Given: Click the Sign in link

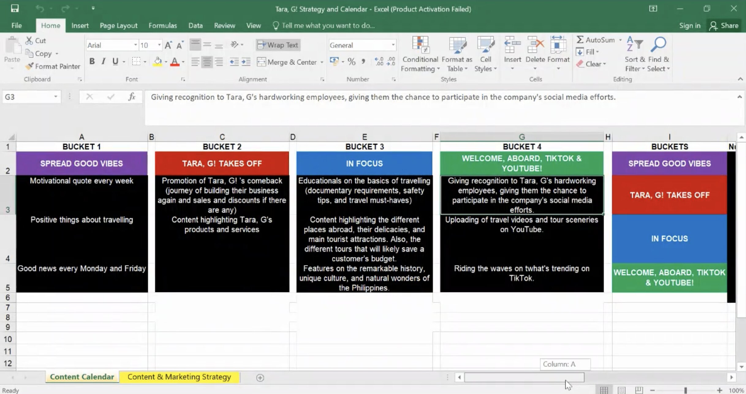Looking at the screenshot, I should coord(690,25).
